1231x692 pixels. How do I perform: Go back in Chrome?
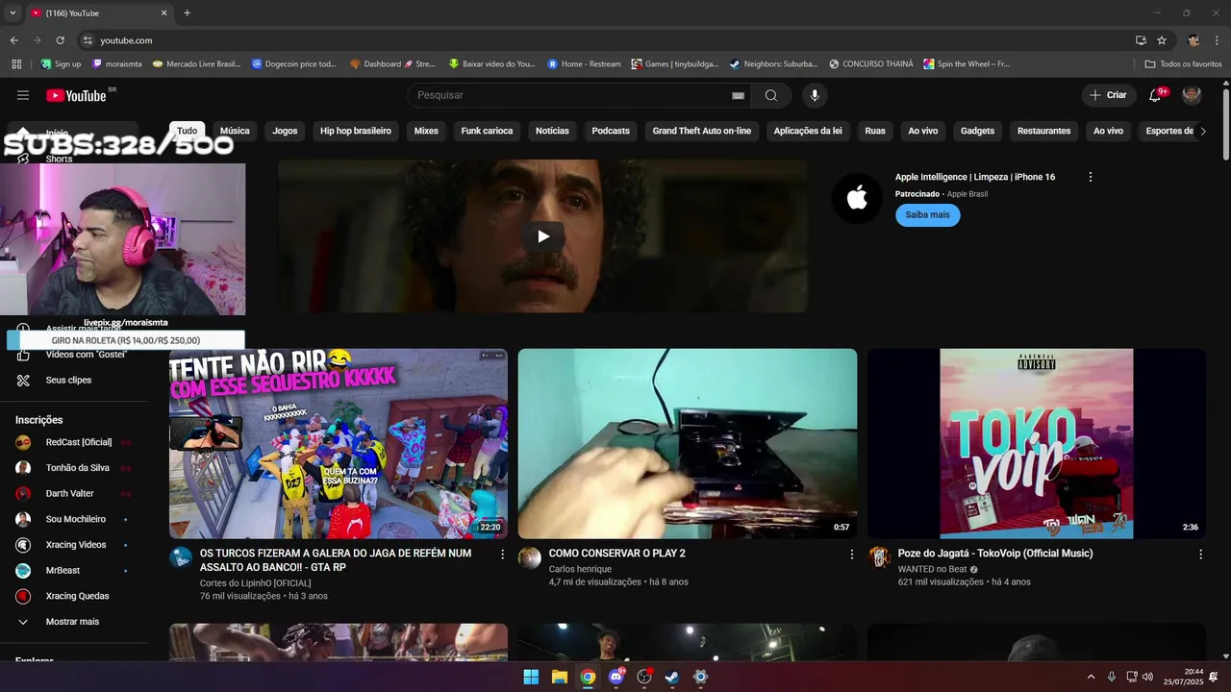[x=13, y=40]
